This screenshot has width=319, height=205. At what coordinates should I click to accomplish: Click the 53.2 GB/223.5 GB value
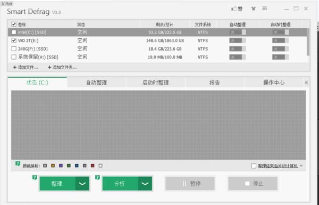165,32
